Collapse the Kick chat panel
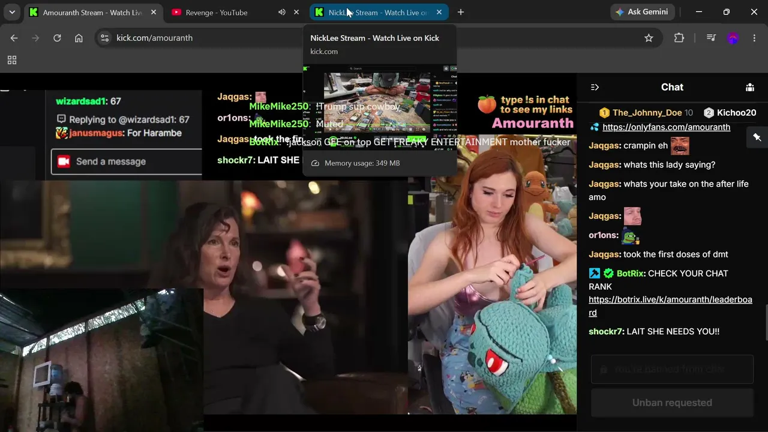 click(x=595, y=87)
